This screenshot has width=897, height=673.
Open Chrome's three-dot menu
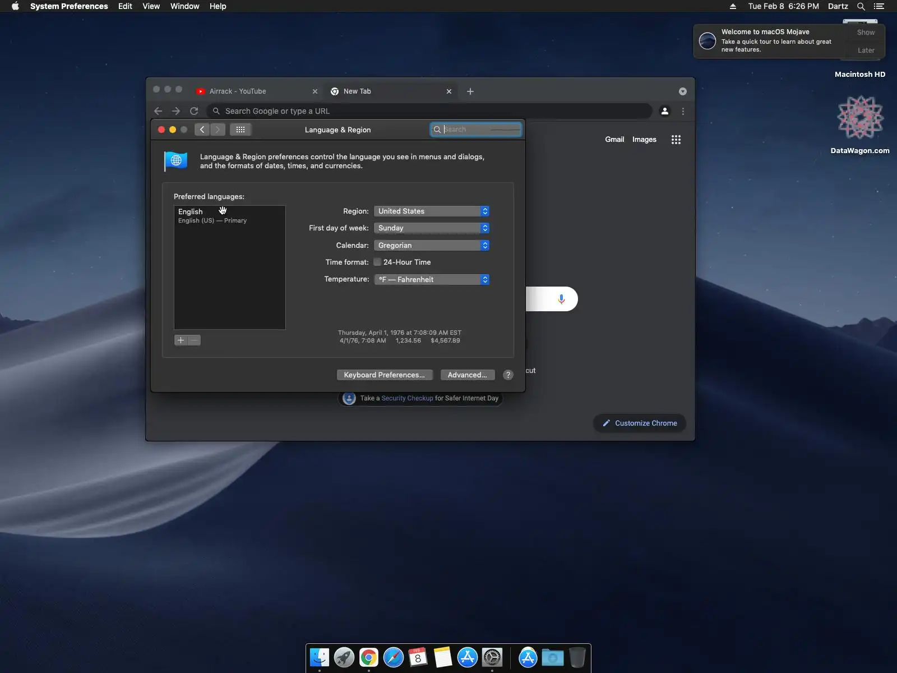[683, 111]
